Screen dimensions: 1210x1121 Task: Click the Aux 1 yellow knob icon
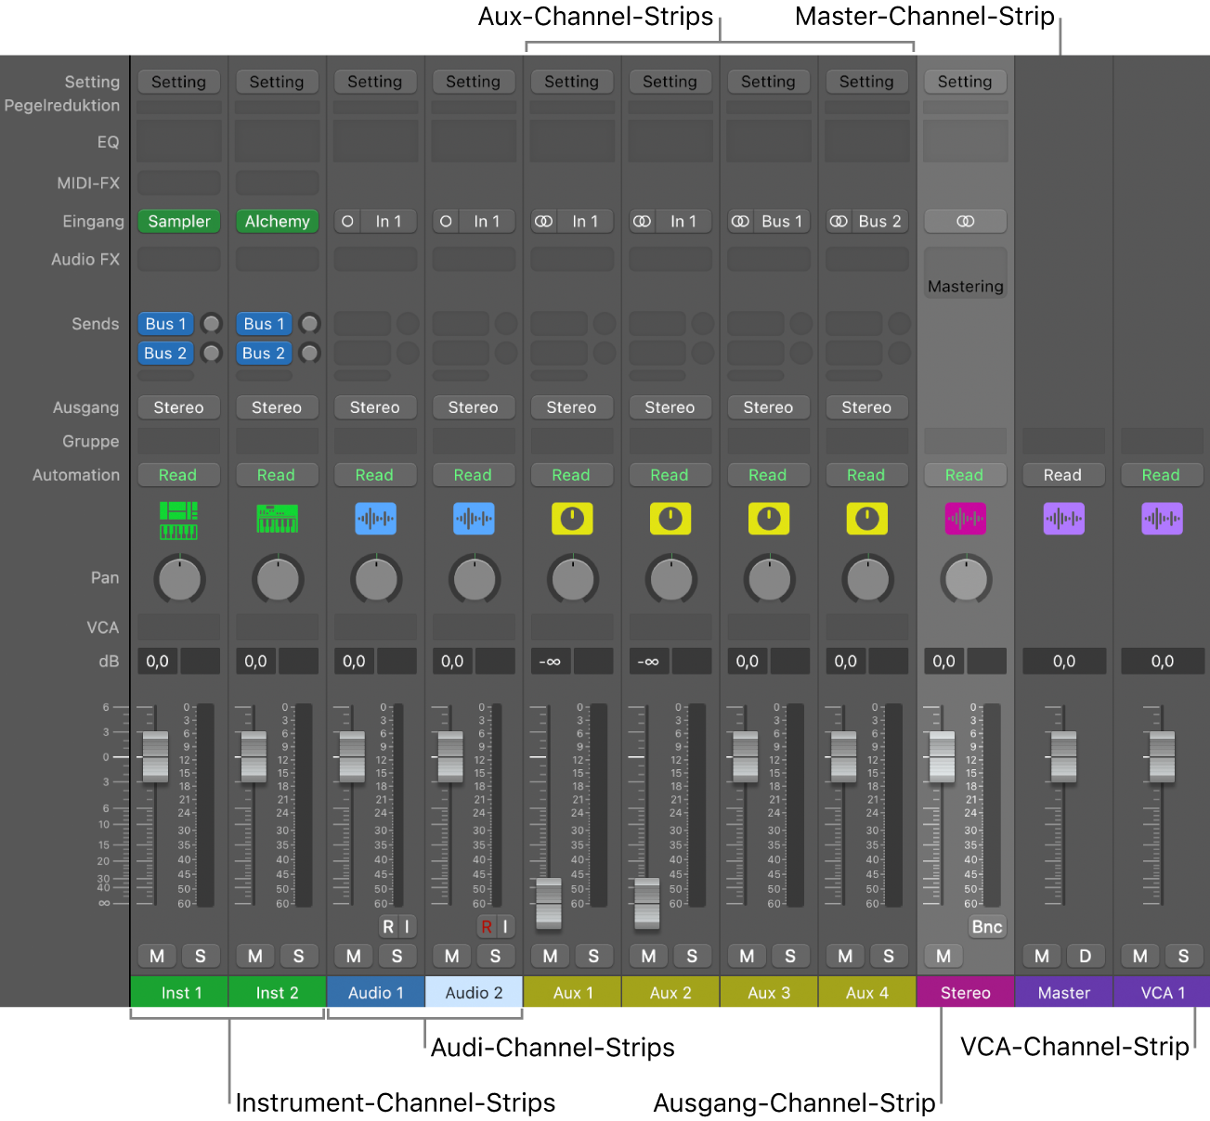tap(572, 519)
